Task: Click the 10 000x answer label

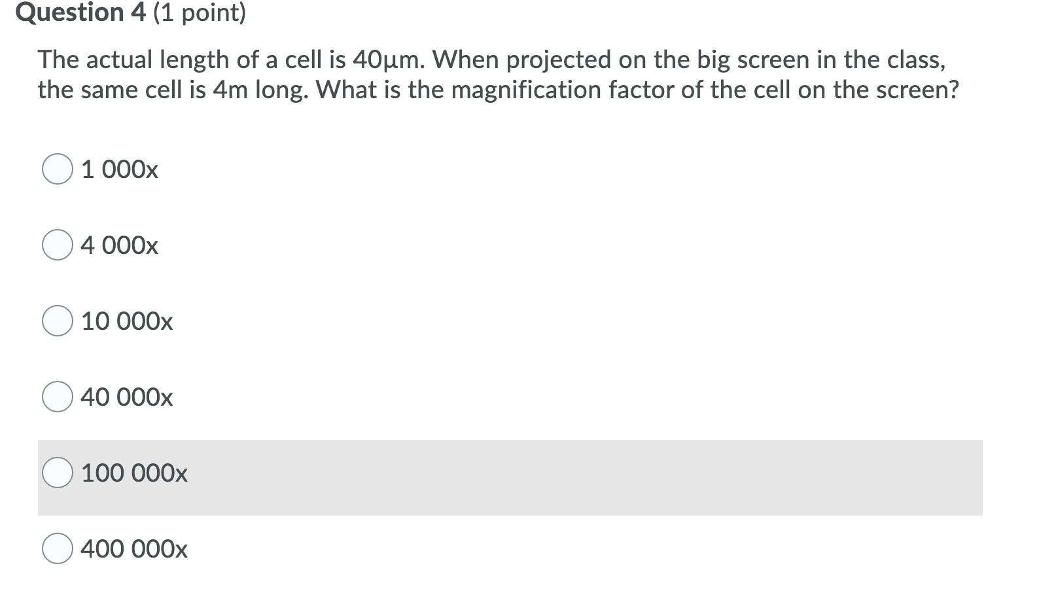Action: click(126, 321)
